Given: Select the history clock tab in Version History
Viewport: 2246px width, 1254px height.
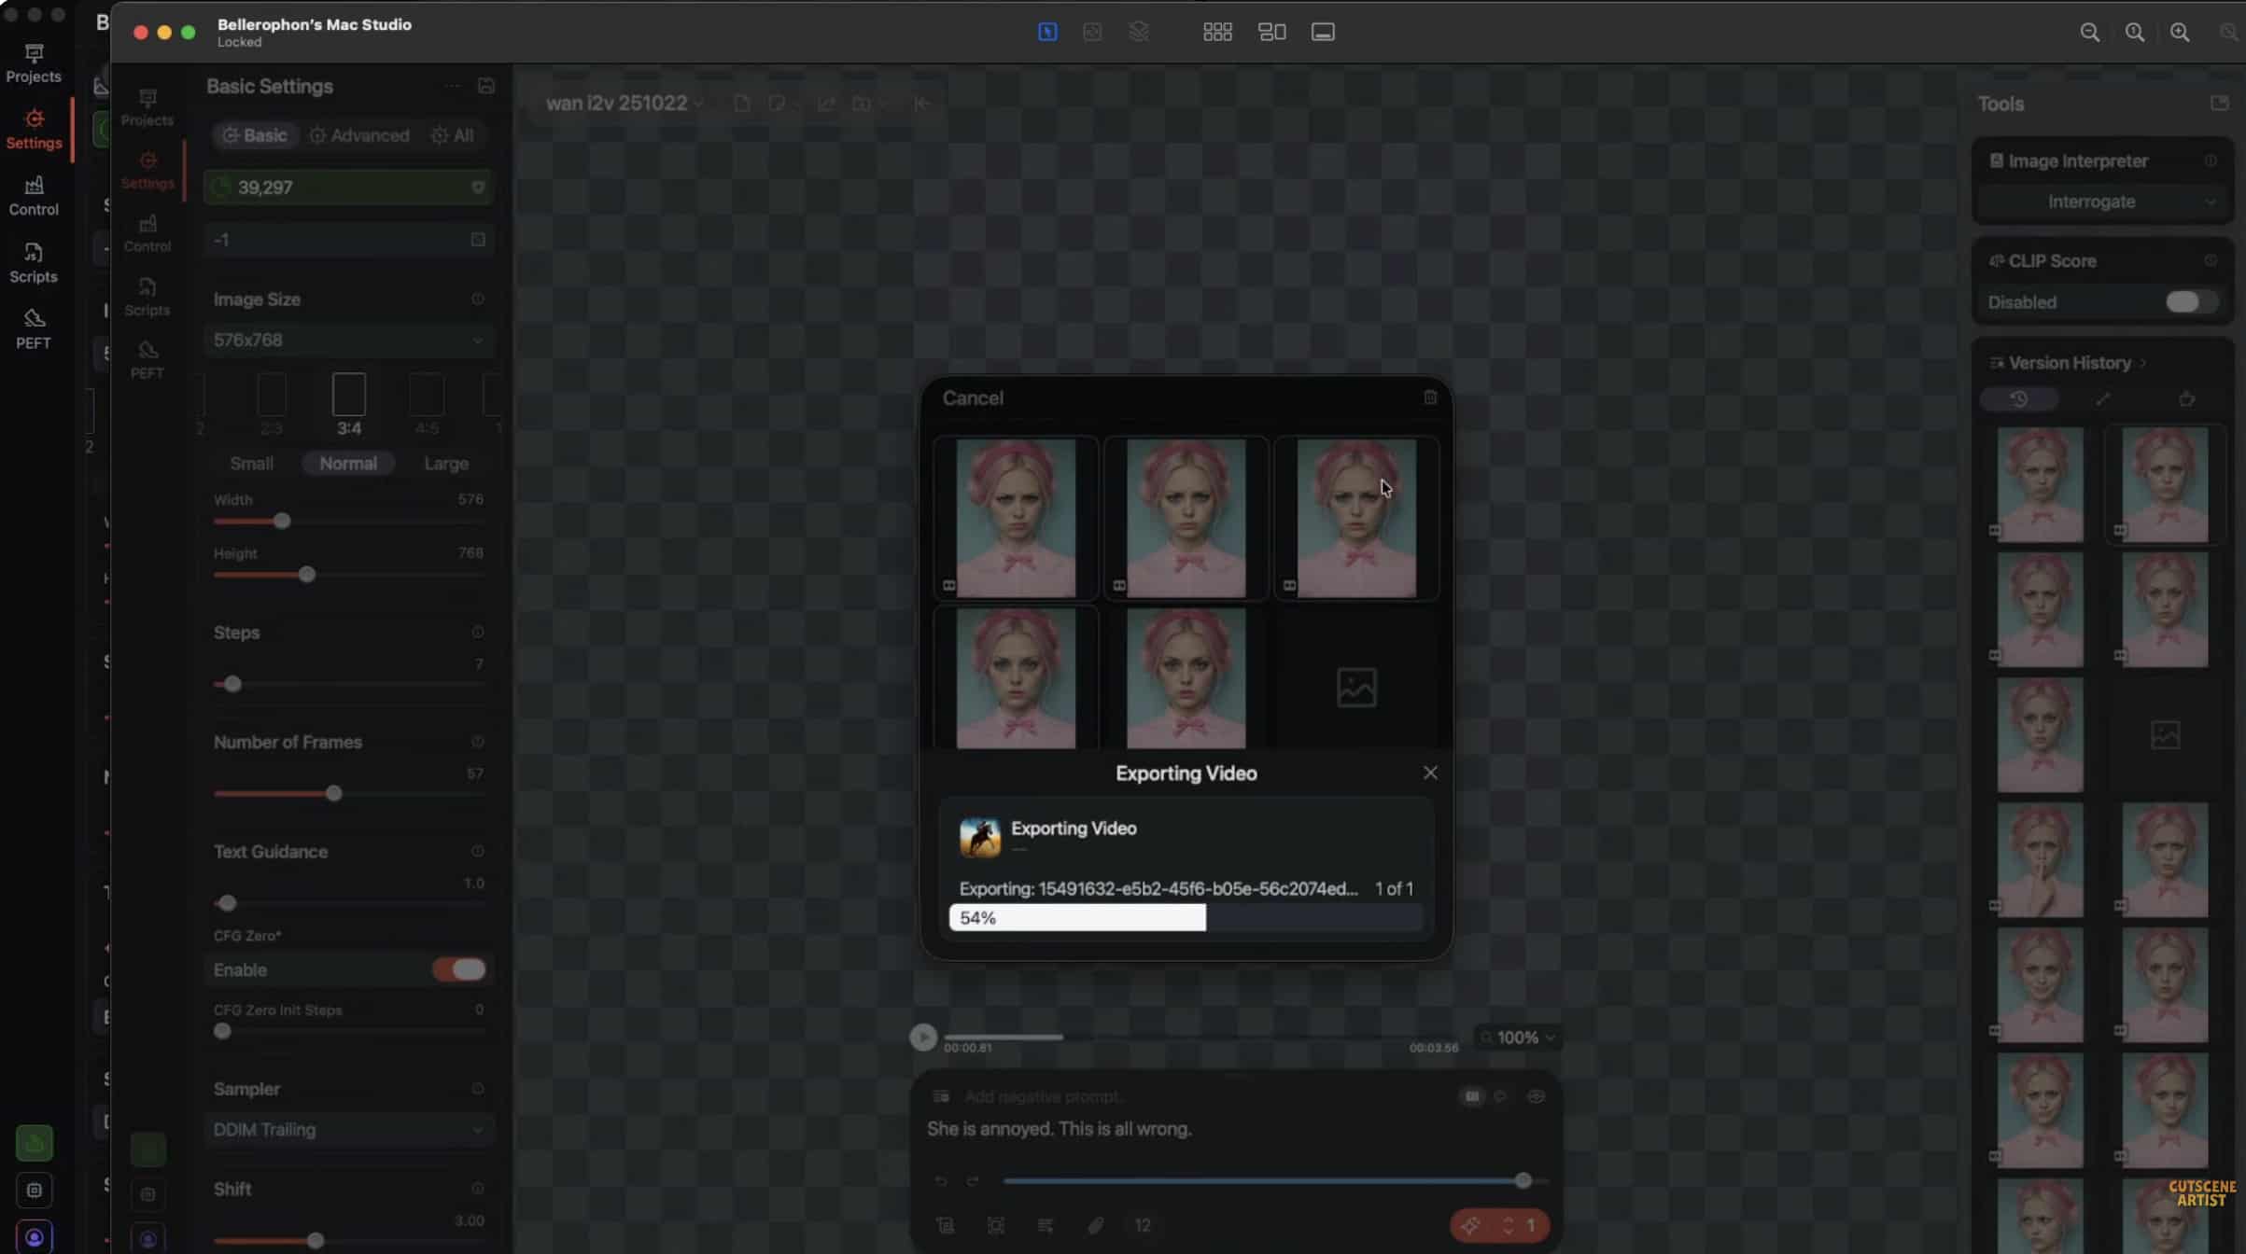Looking at the screenshot, I should [x=2018, y=399].
